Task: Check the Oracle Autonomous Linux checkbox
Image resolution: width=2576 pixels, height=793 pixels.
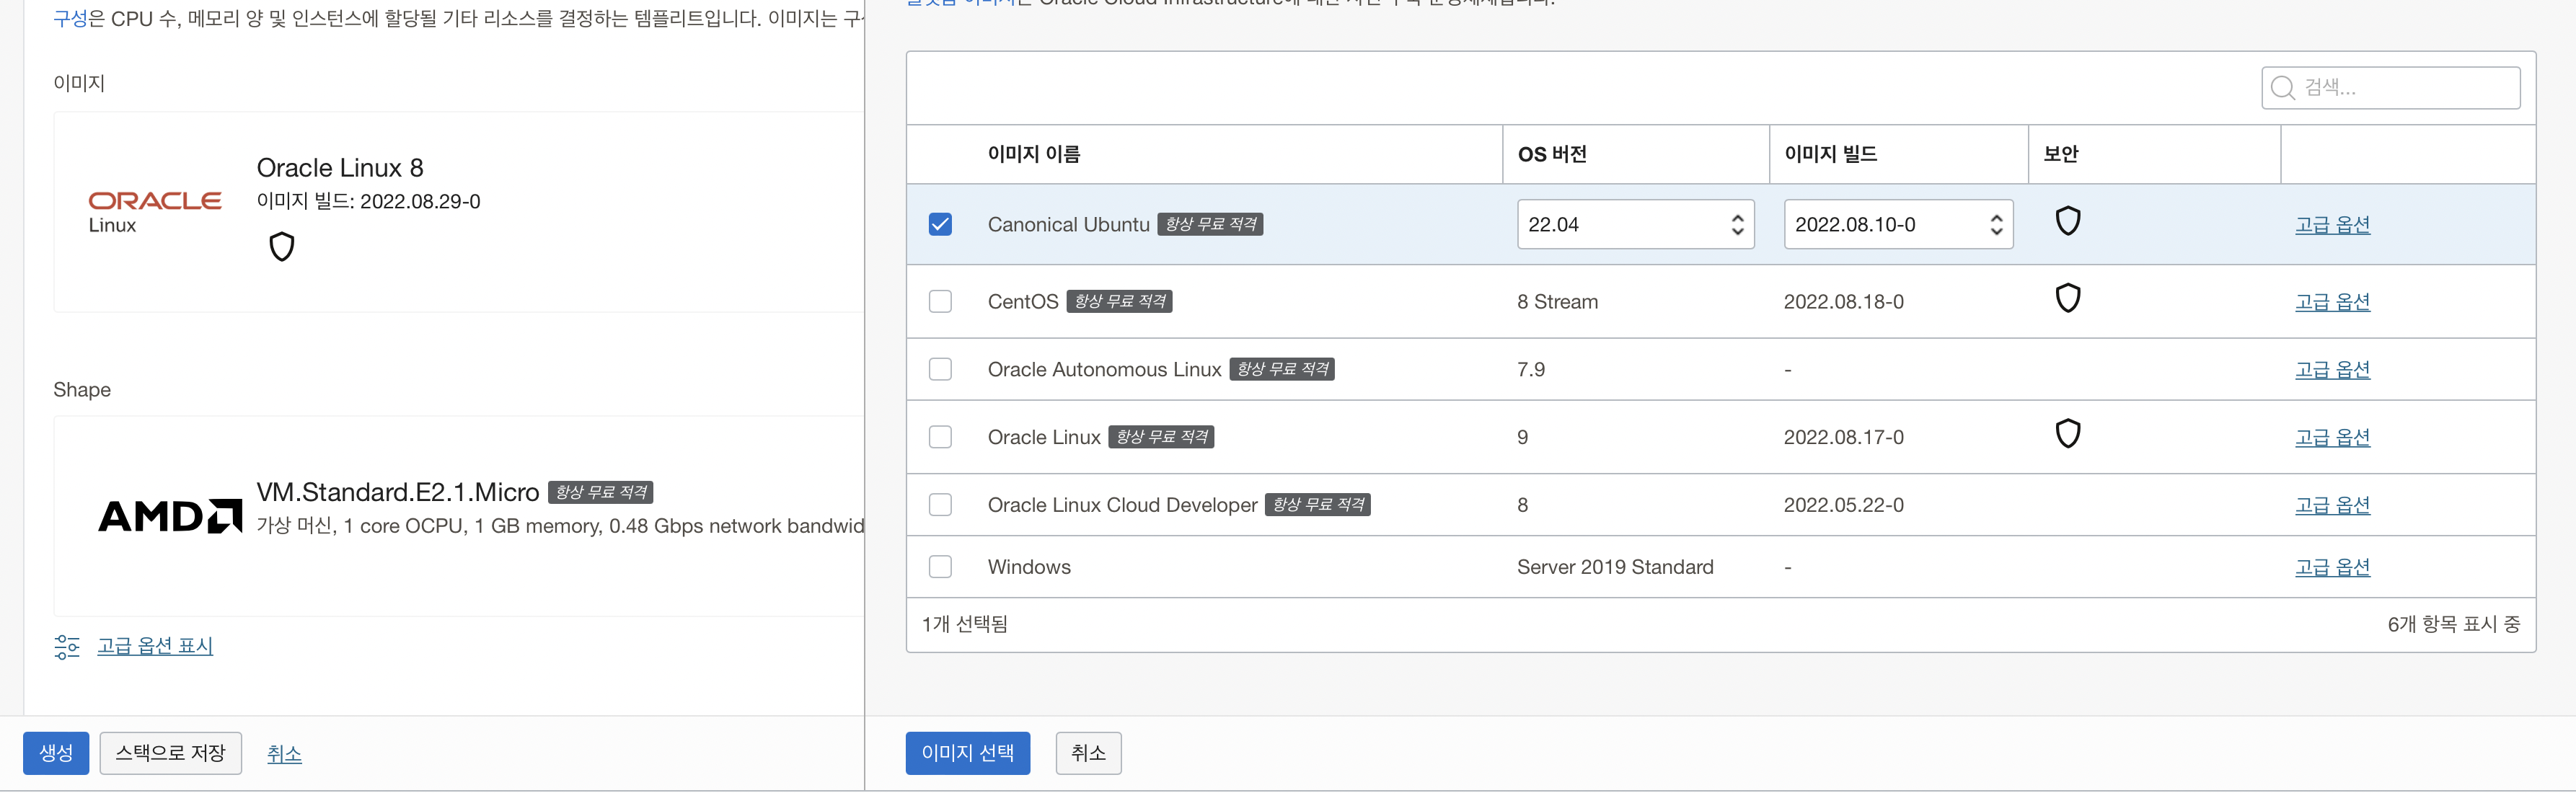Action: click(x=940, y=369)
